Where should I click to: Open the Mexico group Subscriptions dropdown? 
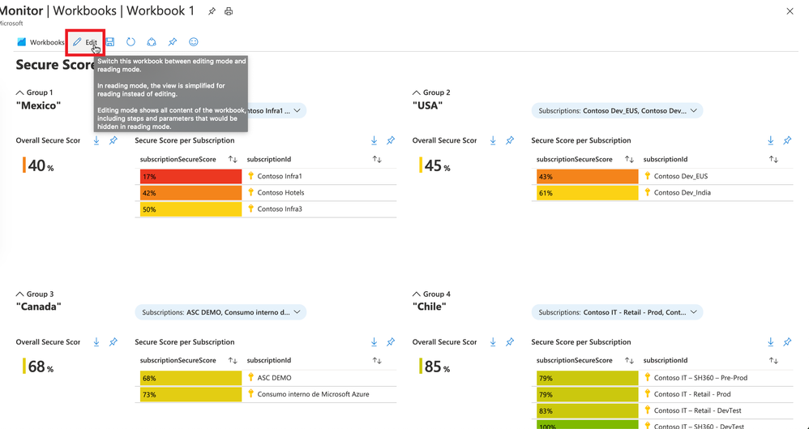click(x=277, y=110)
